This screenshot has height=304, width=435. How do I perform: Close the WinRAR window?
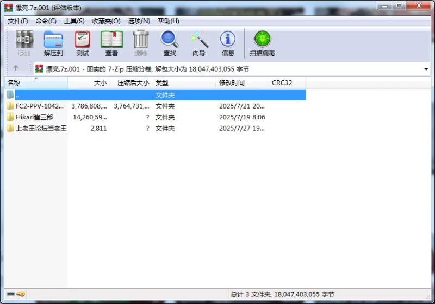click(419, 5)
